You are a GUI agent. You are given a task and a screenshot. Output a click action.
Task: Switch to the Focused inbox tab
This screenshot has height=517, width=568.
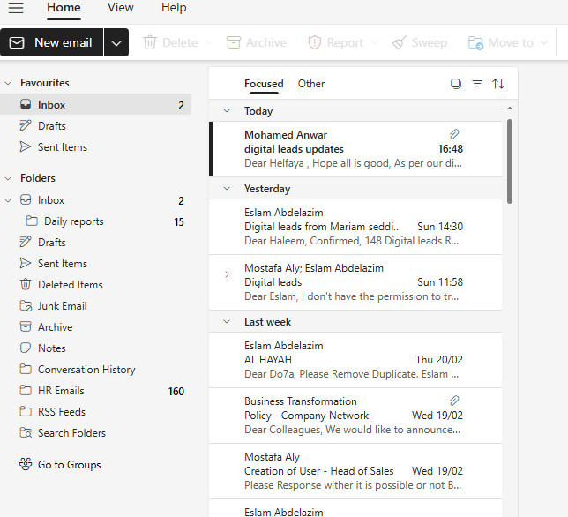[264, 84]
